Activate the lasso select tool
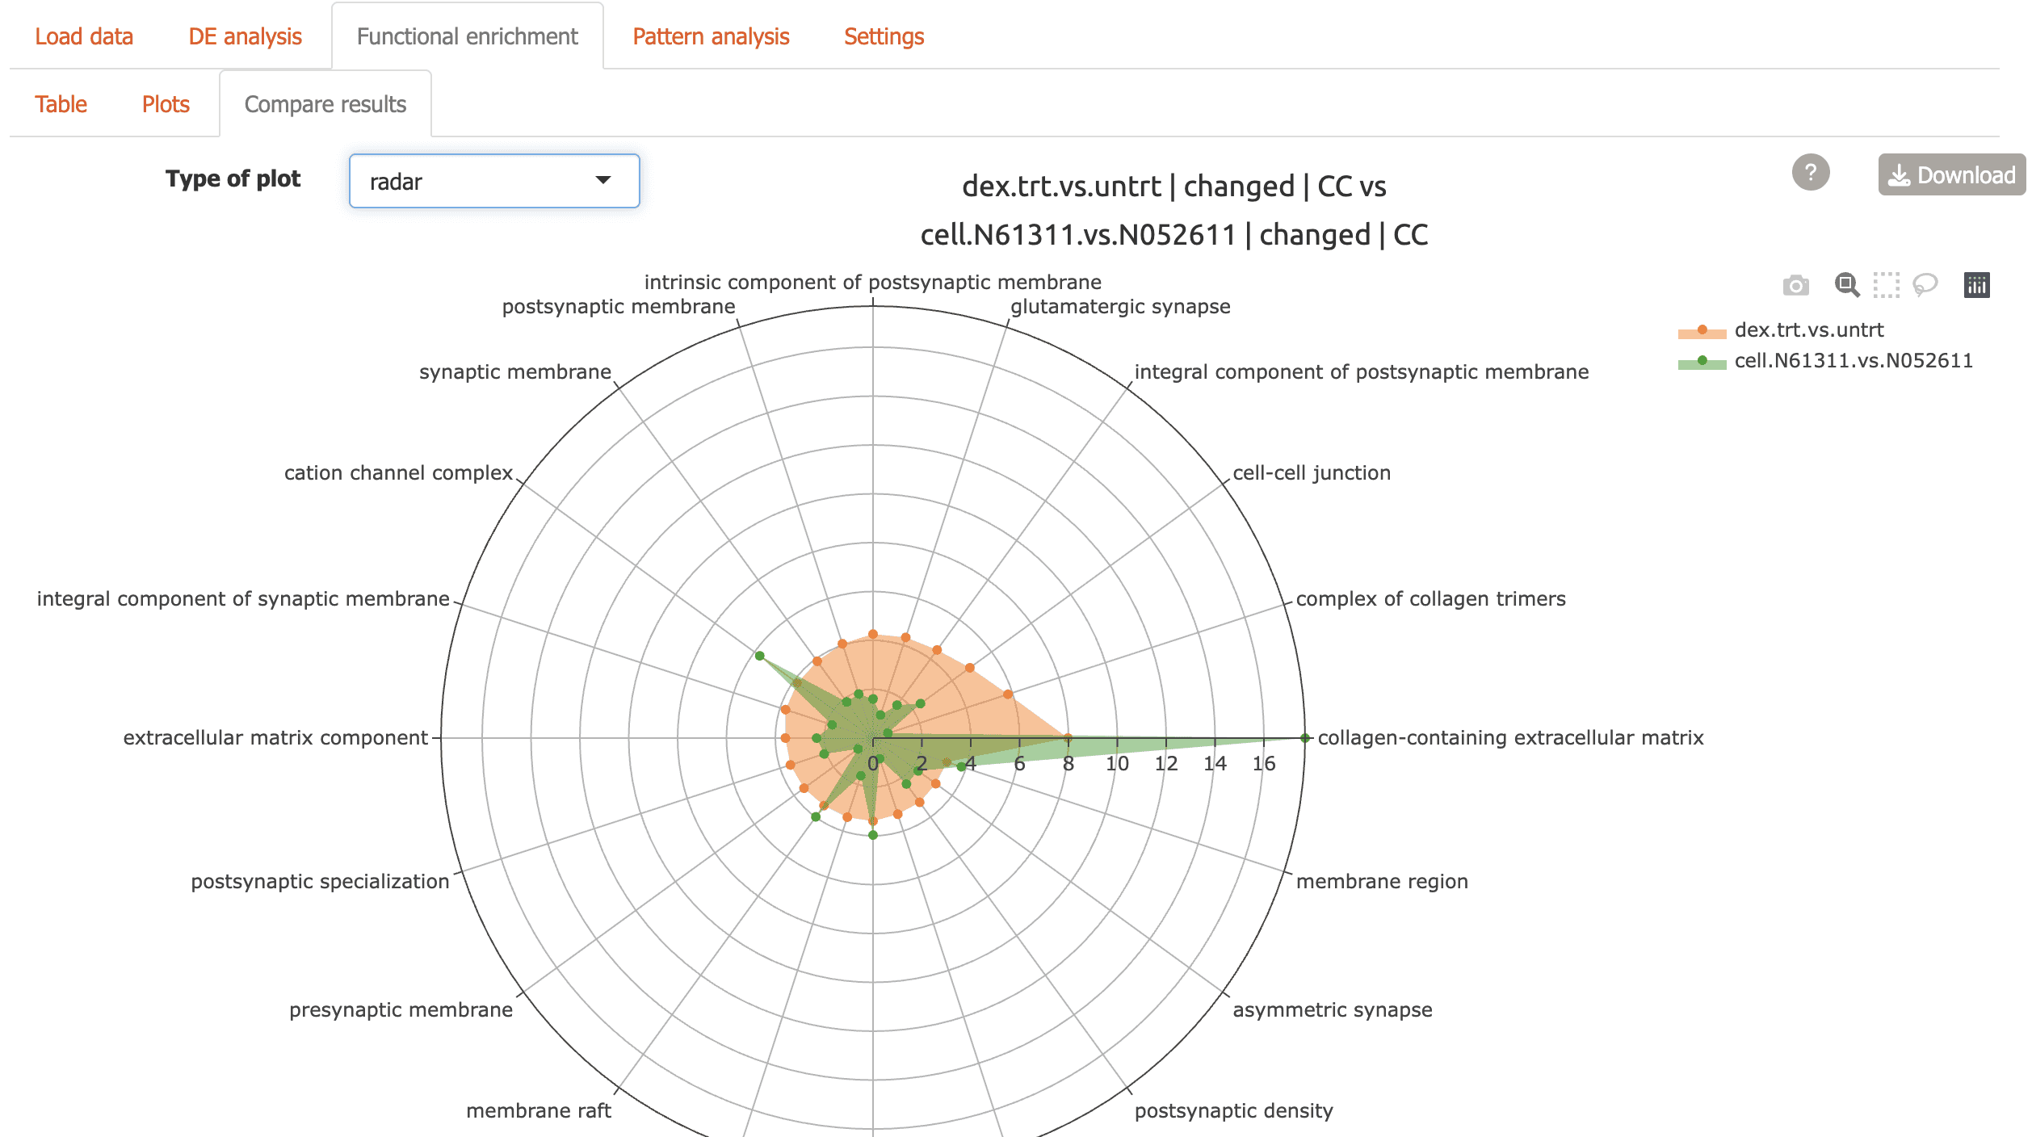Screen dimensions: 2032x1137 (x=1925, y=285)
